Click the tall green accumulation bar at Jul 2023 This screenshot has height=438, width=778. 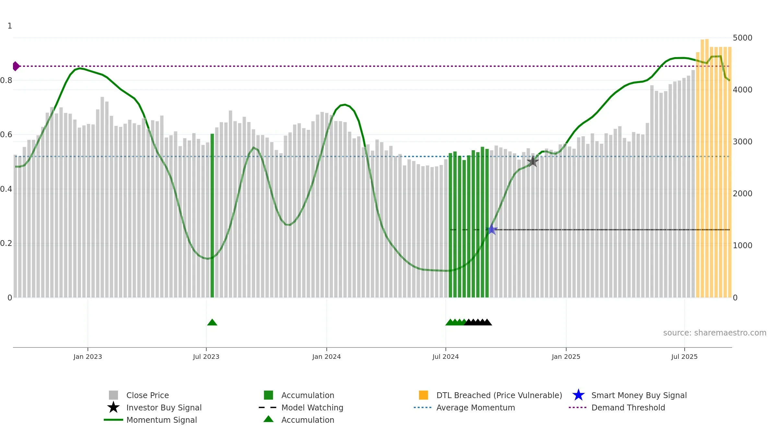(212, 215)
